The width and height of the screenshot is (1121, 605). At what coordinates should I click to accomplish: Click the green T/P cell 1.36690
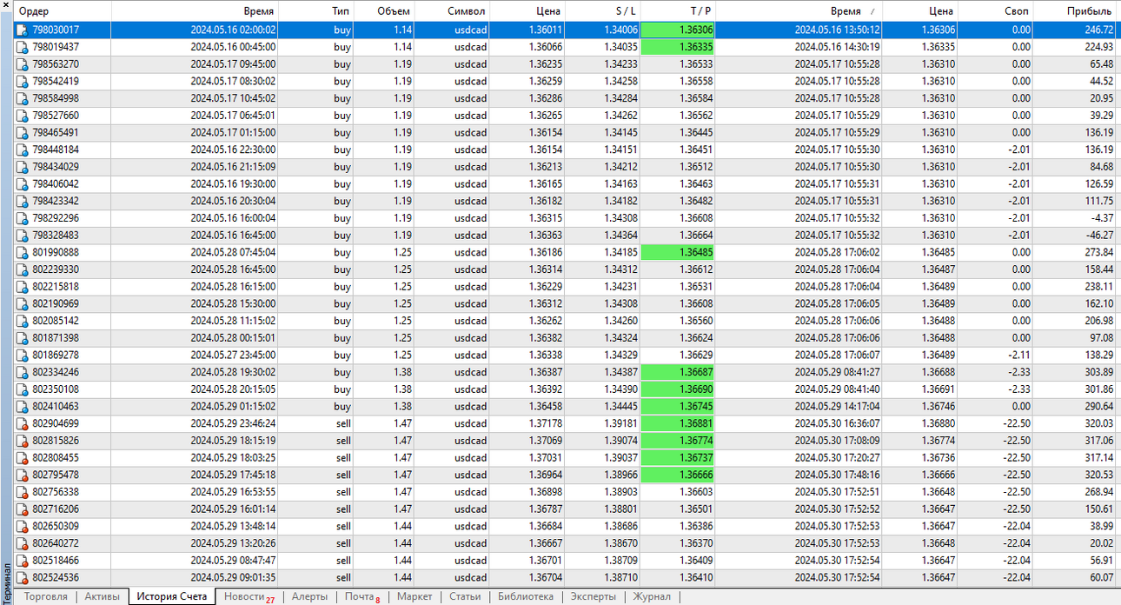(677, 389)
